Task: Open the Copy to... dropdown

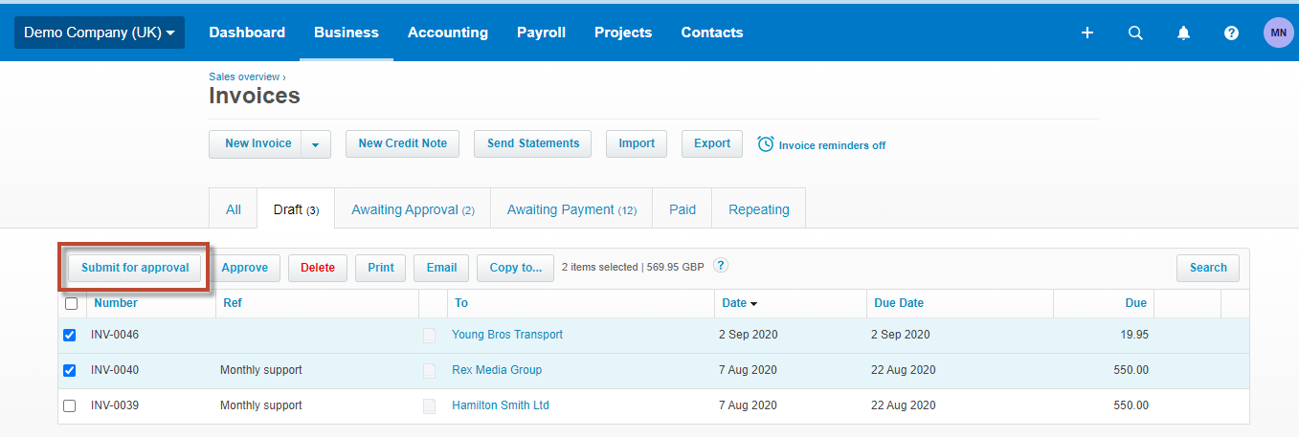Action: 515,268
